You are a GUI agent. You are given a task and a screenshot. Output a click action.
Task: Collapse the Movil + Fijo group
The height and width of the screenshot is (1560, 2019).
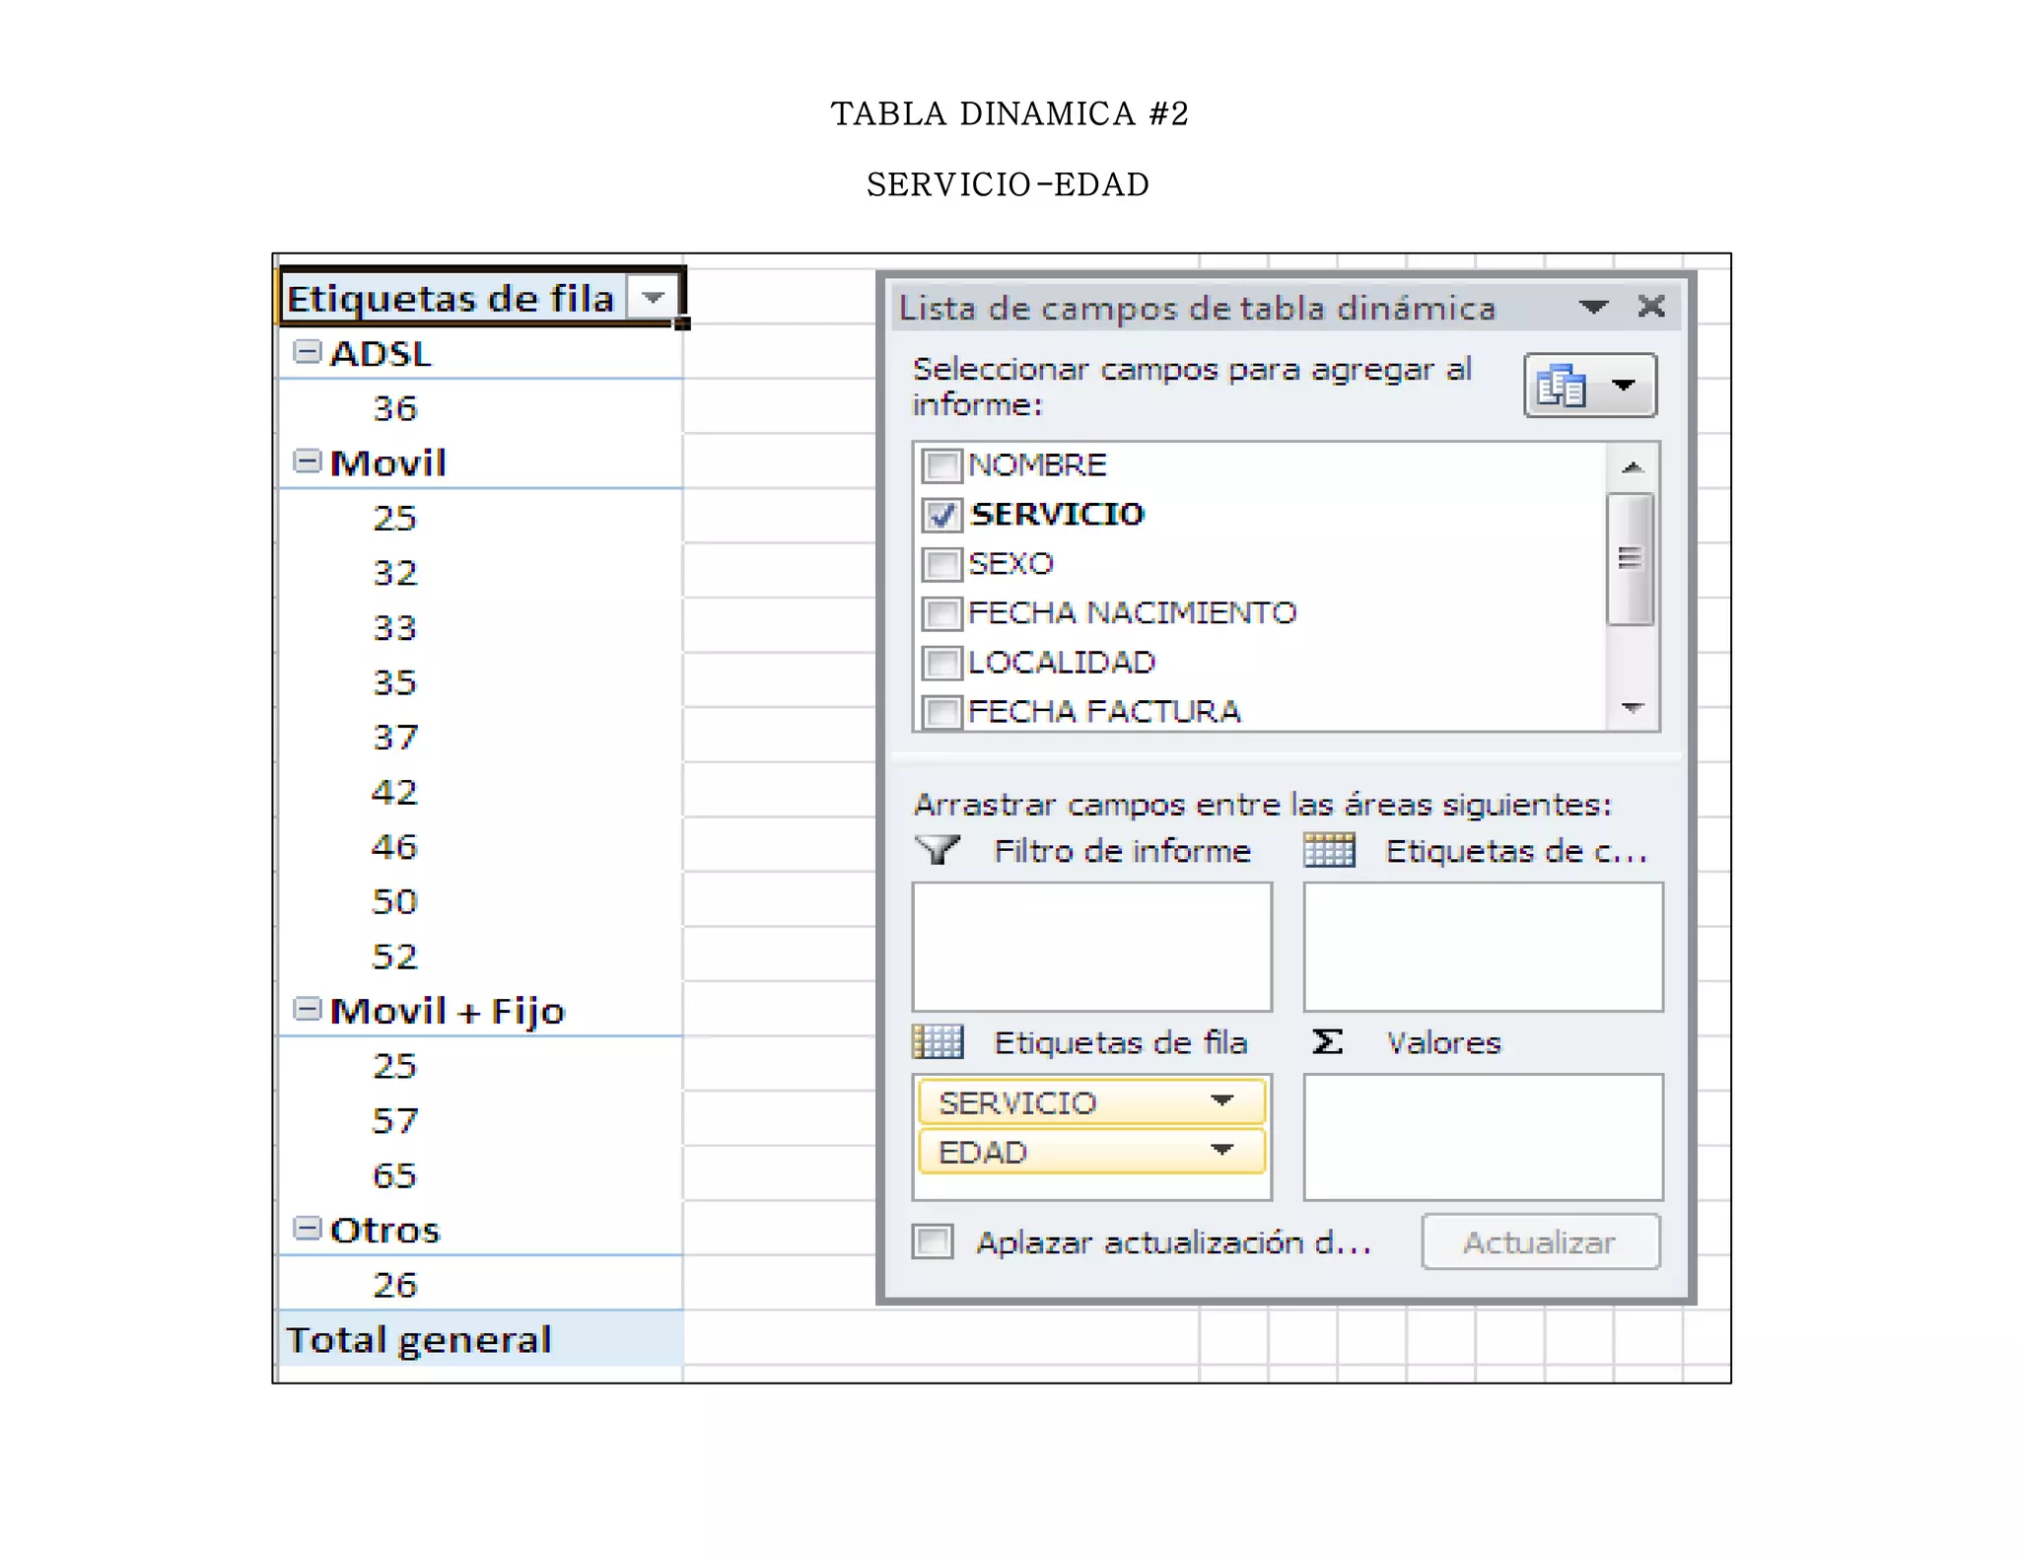click(x=308, y=1009)
